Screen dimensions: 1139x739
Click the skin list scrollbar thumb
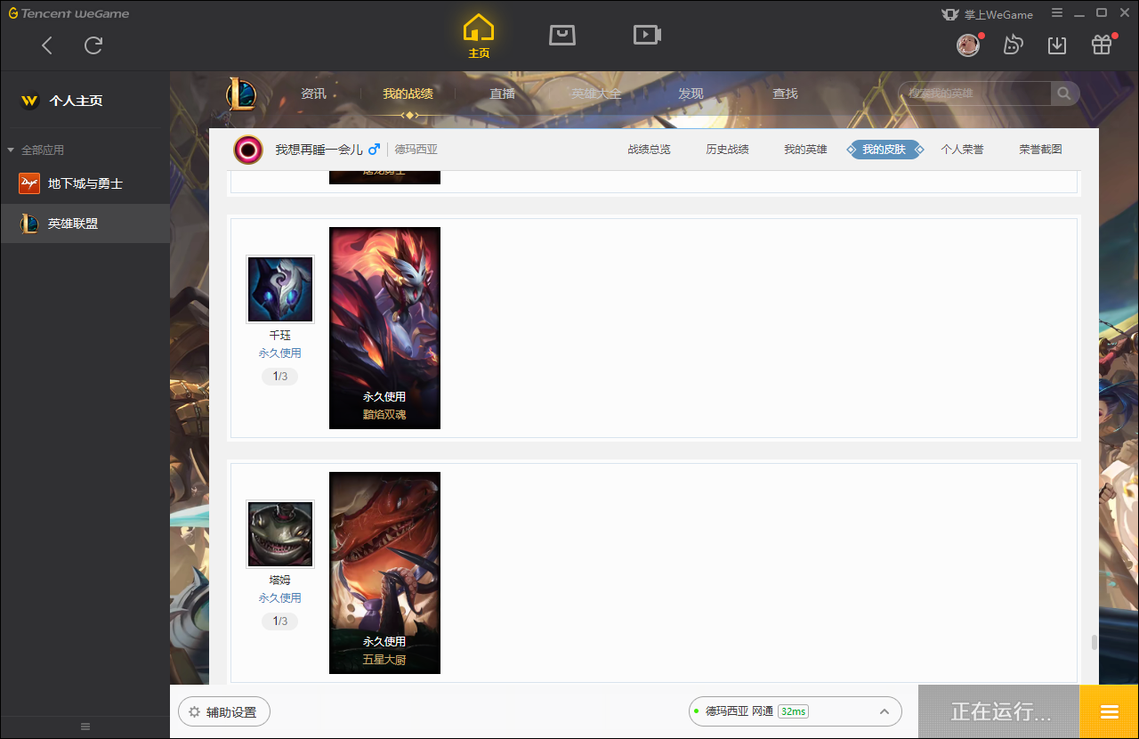point(1094,642)
